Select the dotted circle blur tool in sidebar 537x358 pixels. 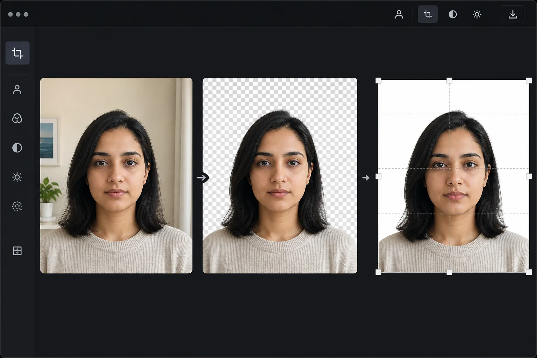pyautogui.click(x=17, y=206)
